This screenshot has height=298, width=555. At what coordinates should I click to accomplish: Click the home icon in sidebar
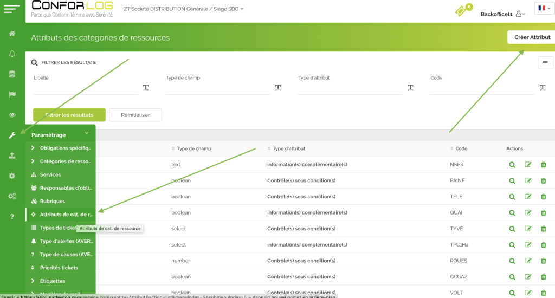(12, 34)
